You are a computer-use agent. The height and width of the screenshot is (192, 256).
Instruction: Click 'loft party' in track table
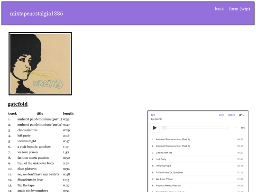[24, 136]
